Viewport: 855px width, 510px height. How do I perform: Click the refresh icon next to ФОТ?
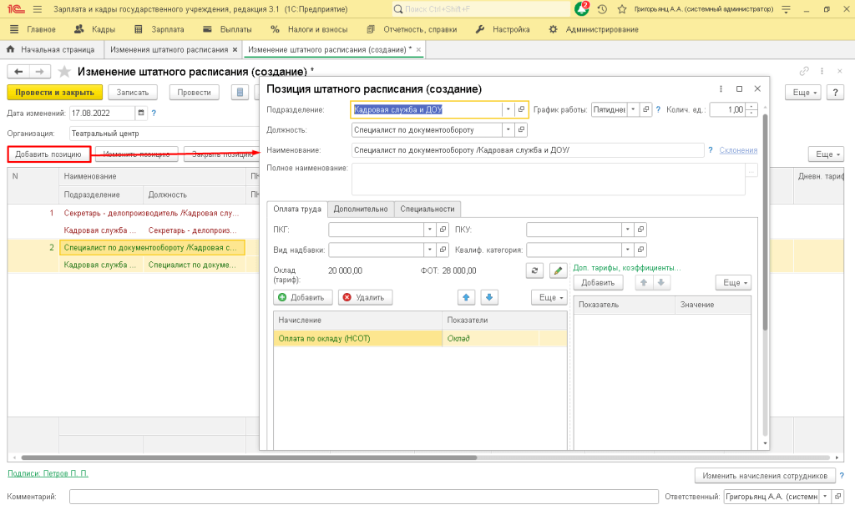[535, 270]
